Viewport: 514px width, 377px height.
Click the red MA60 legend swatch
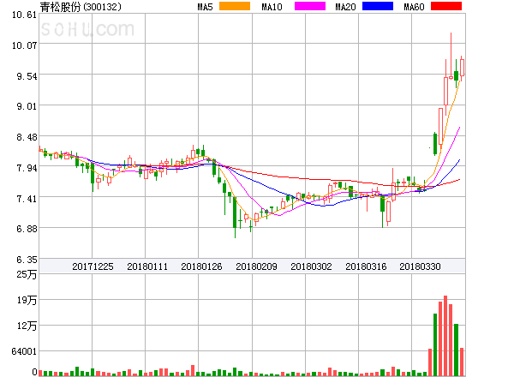coord(446,6)
